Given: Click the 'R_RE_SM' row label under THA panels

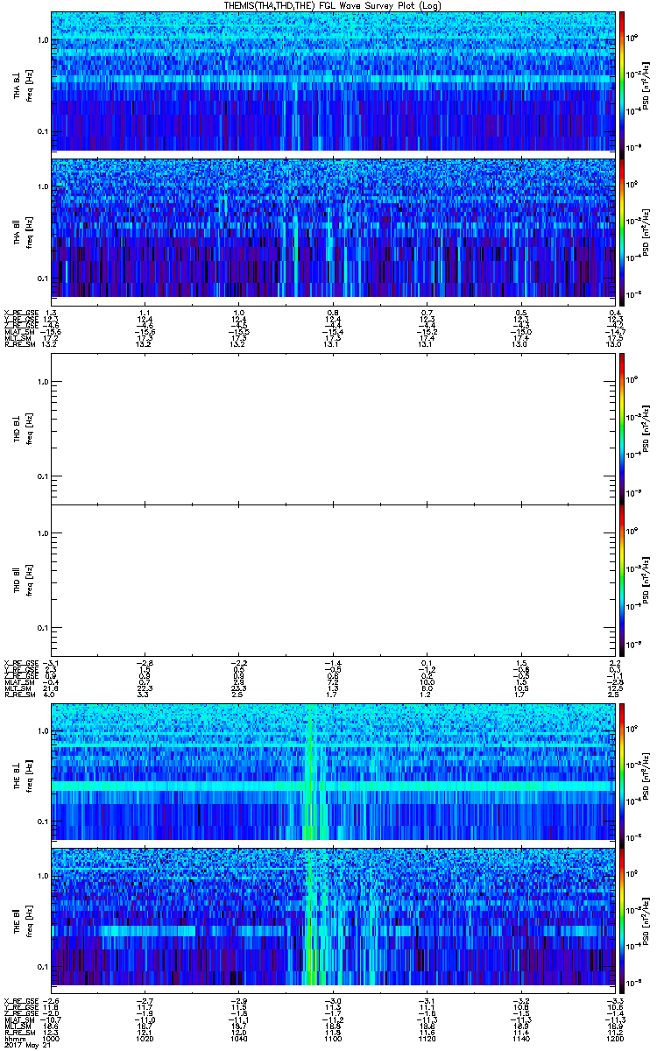Looking at the screenshot, I should pos(18,345).
